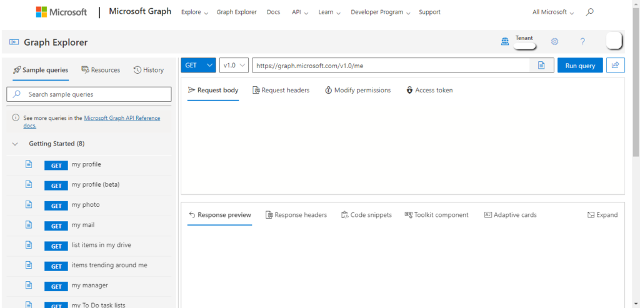Click document icon beside my profile (beta)
Screen dimensions: 640x308
tap(29, 184)
